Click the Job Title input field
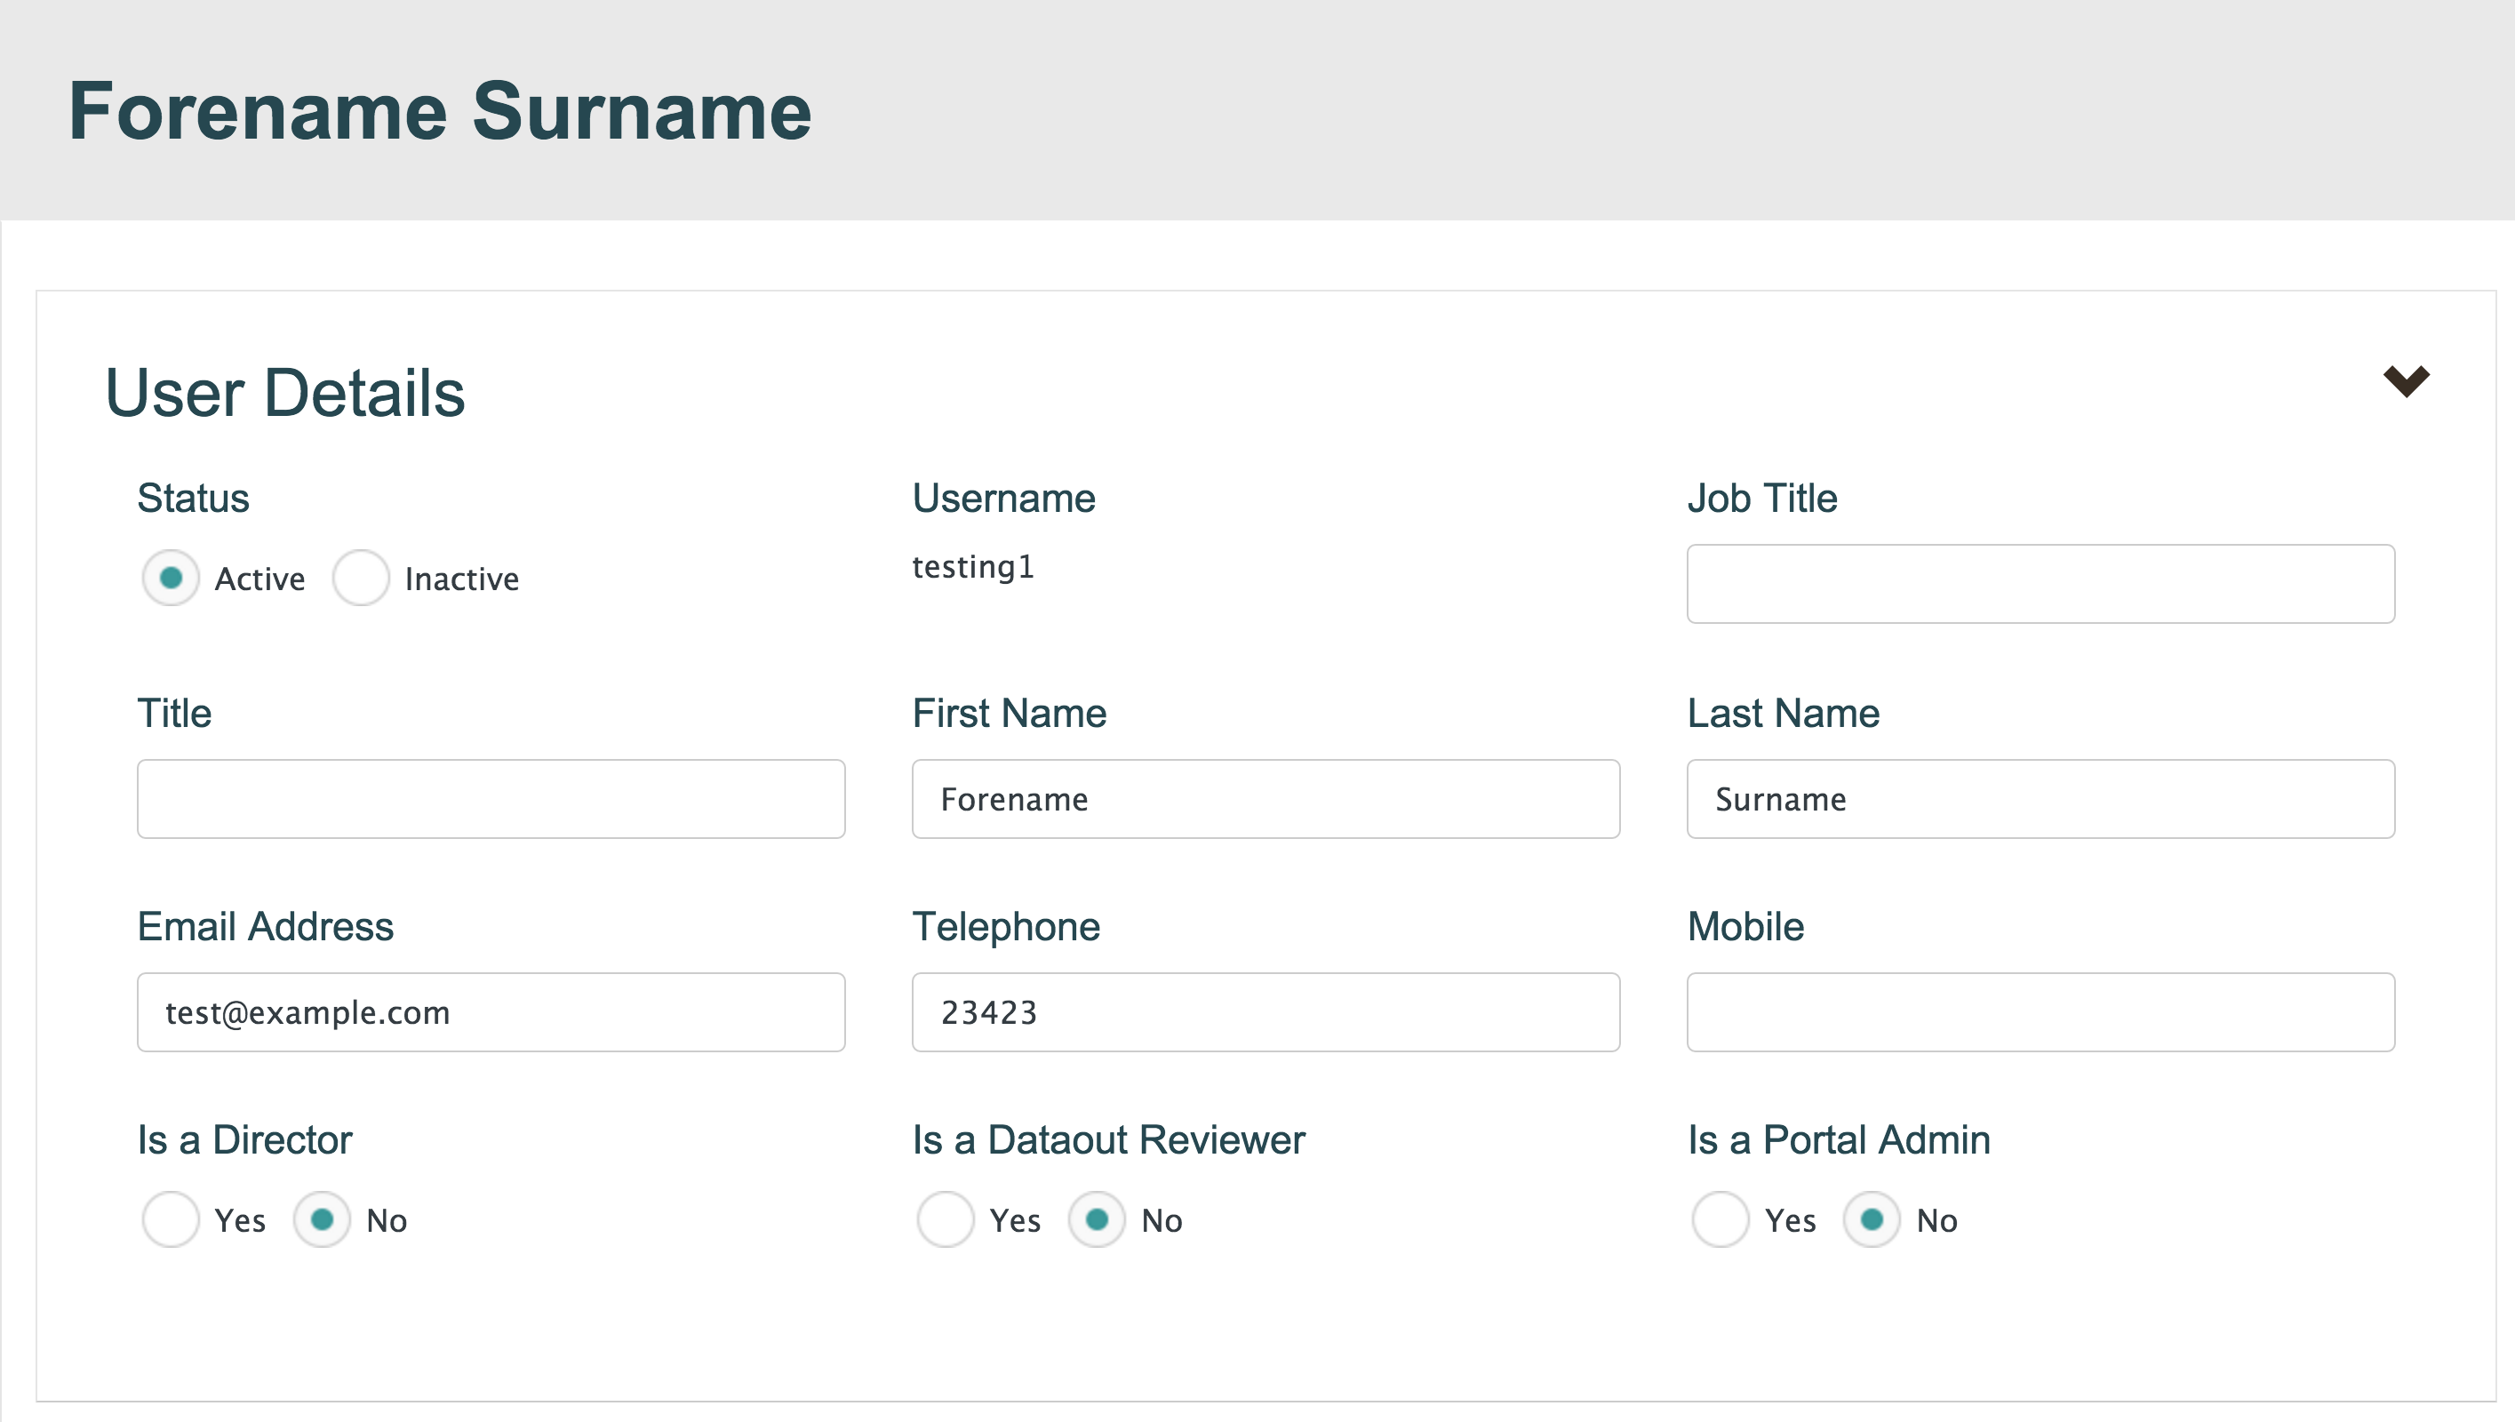Image resolution: width=2515 pixels, height=1422 pixels. 2040,584
